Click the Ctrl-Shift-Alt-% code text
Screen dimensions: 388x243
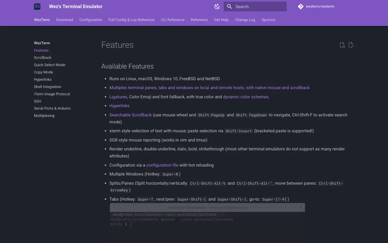point(208,183)
